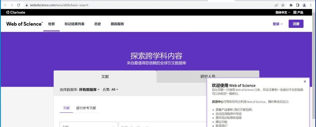Screen dimensions: 316x127
Task: Click the search term input box
Action: (x=163, y=125)
